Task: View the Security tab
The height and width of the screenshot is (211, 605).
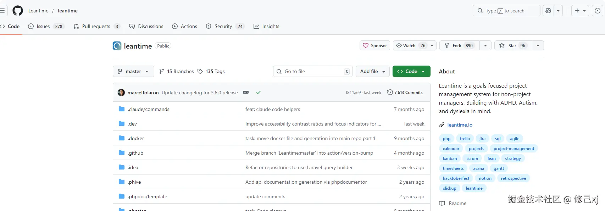Action: (226, 26)
